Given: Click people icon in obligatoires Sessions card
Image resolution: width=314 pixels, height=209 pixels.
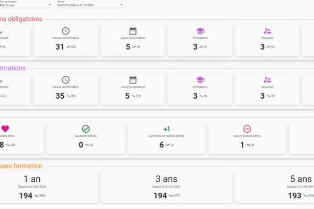Looking at the screenshot, I should click(x=267, y=31).
